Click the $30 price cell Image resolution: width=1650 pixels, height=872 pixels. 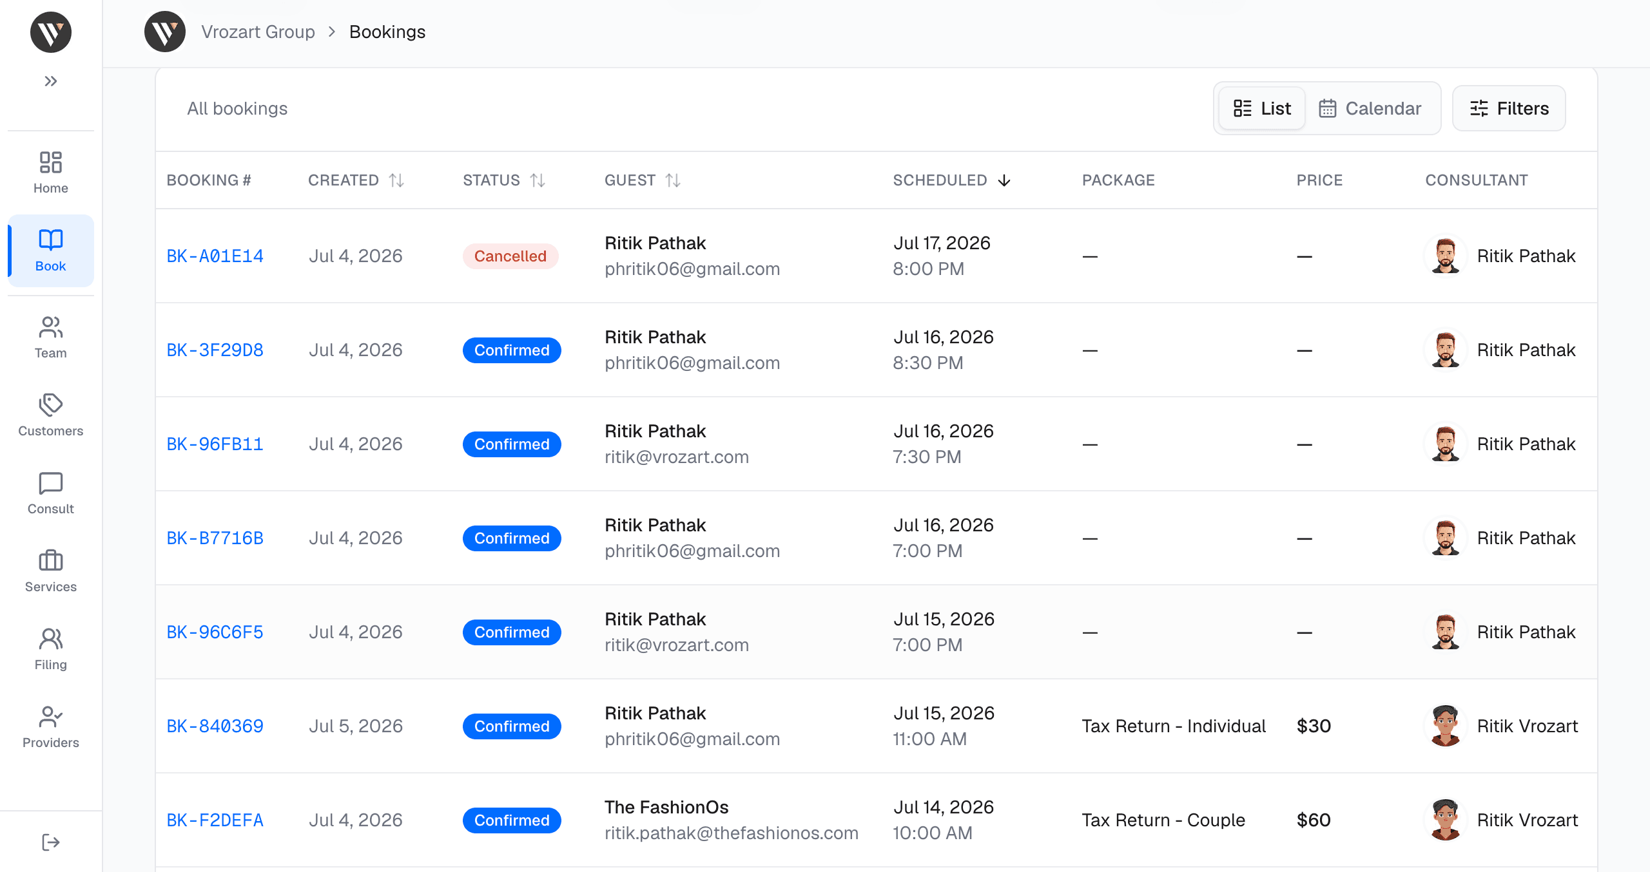(1314, 726)
